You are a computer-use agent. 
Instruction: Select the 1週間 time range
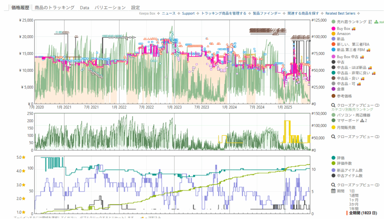pos(354,195)
